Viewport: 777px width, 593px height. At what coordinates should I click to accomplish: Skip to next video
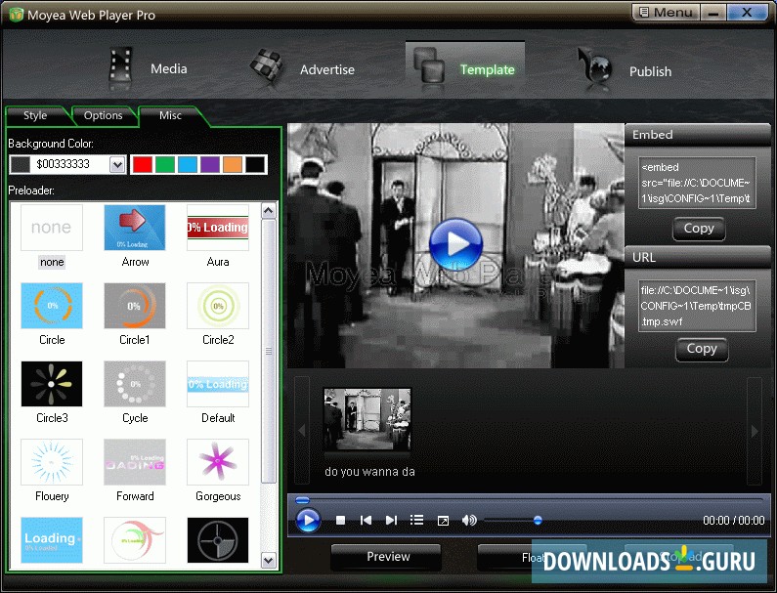(392, 520)
